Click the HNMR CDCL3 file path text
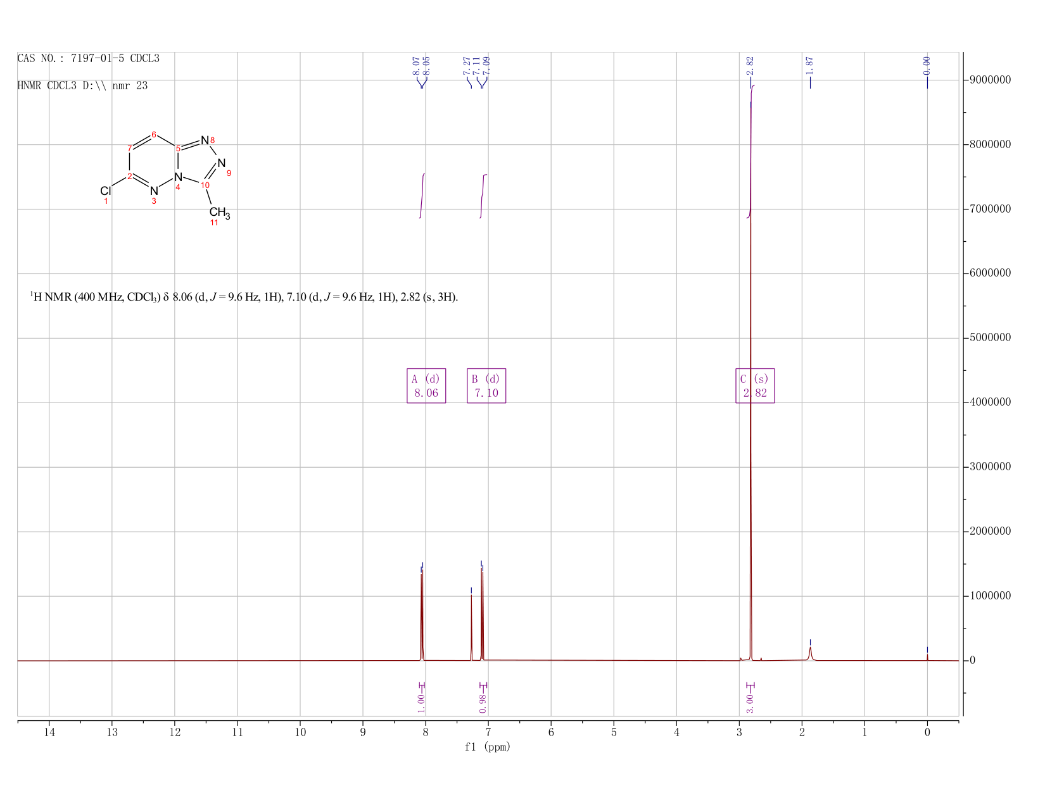 (82, 85)
